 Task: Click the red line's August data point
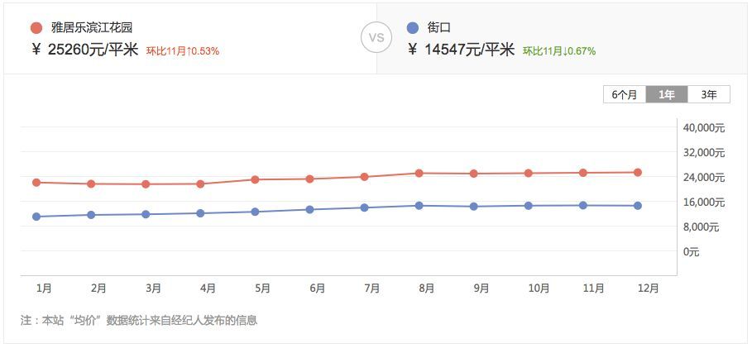pos(419,173)
